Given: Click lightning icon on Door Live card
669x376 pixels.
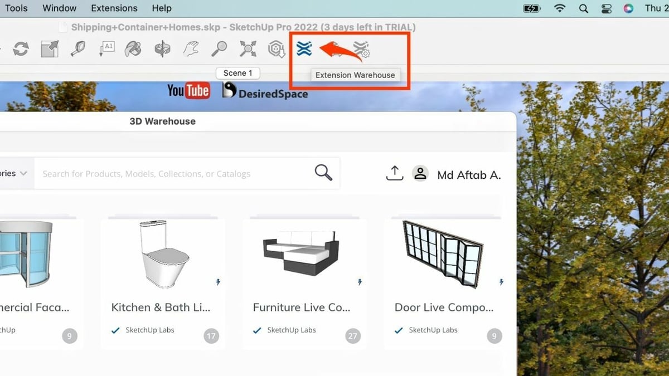Looking at the screenshot, I should click(x=501, y=282).
